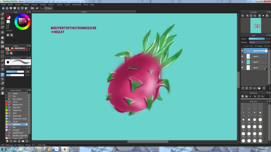The height and width of the screenshot is (152, 271).
Task: Click the Navigator zoom in icon
Action: pyautogui.click(x=247, y=16)
